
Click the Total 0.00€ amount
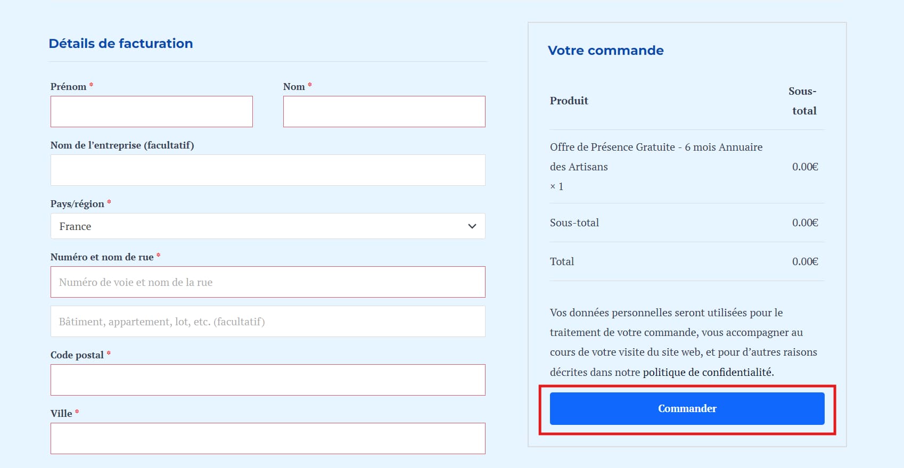(x=805, y=261)
